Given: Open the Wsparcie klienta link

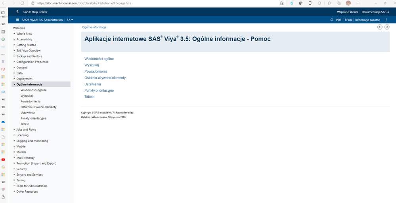Looking at the screenshot, I should coord(348,12).
